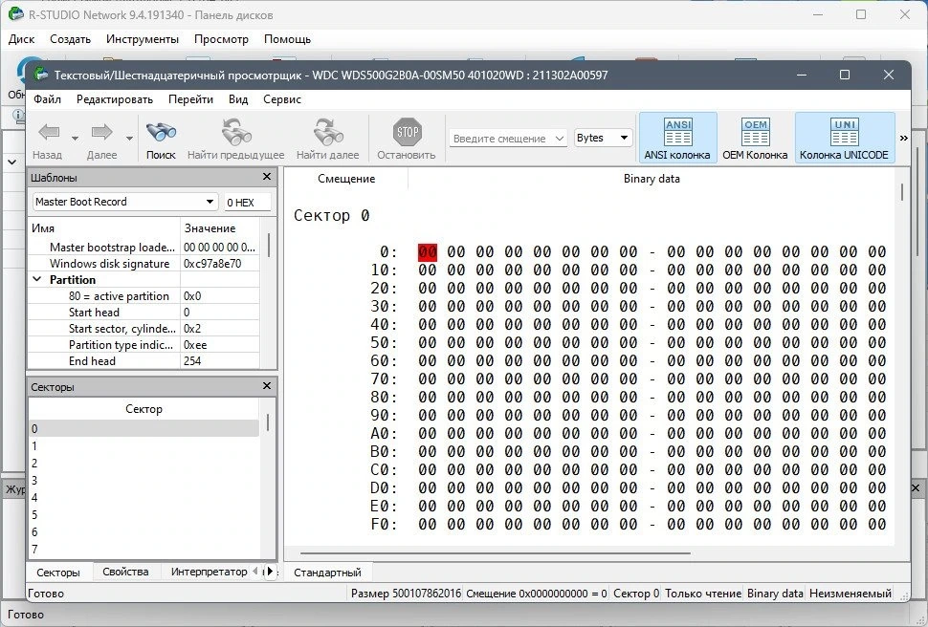Select the Стандартный tab below hex view
928x627 pixels.
pyautogui.click(x=327, y=572)
